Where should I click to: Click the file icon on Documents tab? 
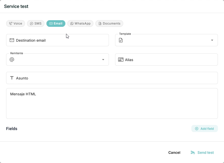[100, 24]
